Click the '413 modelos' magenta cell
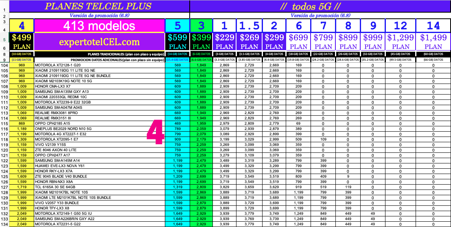Screen dimensions: 451x227 (99, 26)
